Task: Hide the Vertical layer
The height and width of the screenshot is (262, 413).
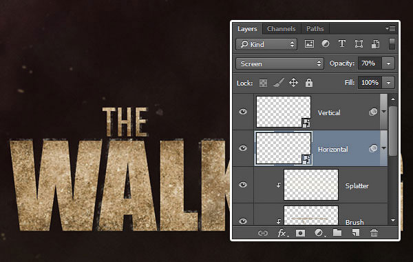Action: [243, 112]
